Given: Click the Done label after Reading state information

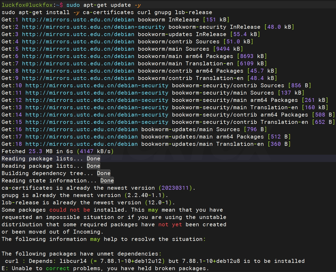Looking at the screenshot, I should click(x=107, y=181).
